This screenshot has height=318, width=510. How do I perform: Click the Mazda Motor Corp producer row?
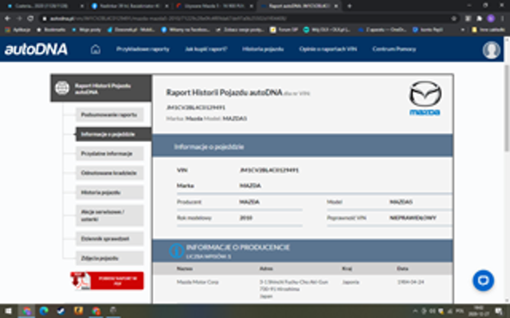303,289
